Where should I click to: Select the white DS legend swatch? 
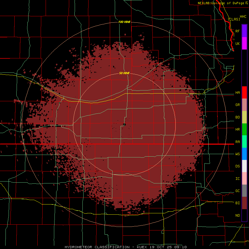[x=244, y=166]
